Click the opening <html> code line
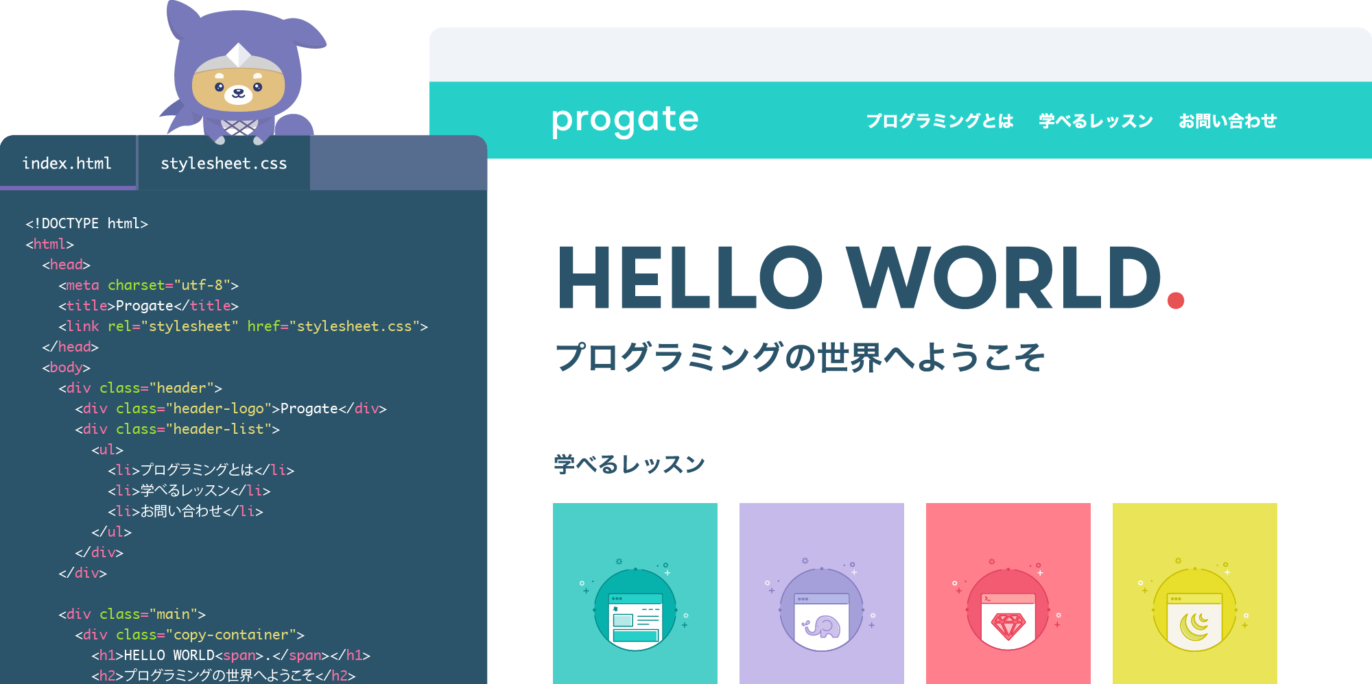 coord(49,244)
